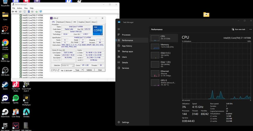This screenshot has height=131, width=253.
Task: Go to Startup apps in Task Manager
Action: point(132,51)
